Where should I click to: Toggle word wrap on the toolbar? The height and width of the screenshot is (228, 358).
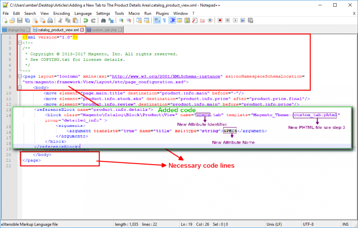(x=157, y=20)
